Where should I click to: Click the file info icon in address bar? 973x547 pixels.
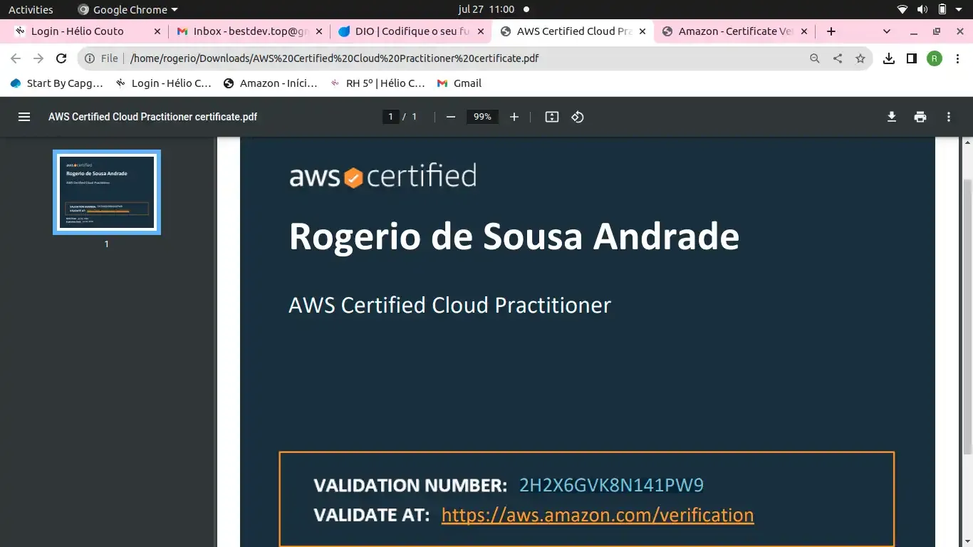[x=90, y=58]
